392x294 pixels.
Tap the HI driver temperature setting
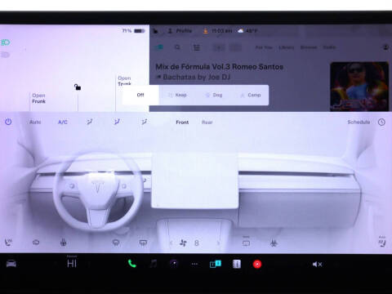pos(72,263)
